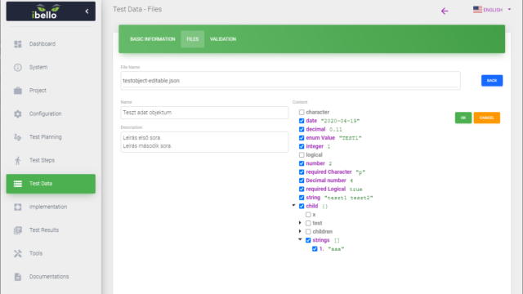Click the US flag icon
Image resolution: width=523 pixels, height=294 pixels.
tap(477, 10)
